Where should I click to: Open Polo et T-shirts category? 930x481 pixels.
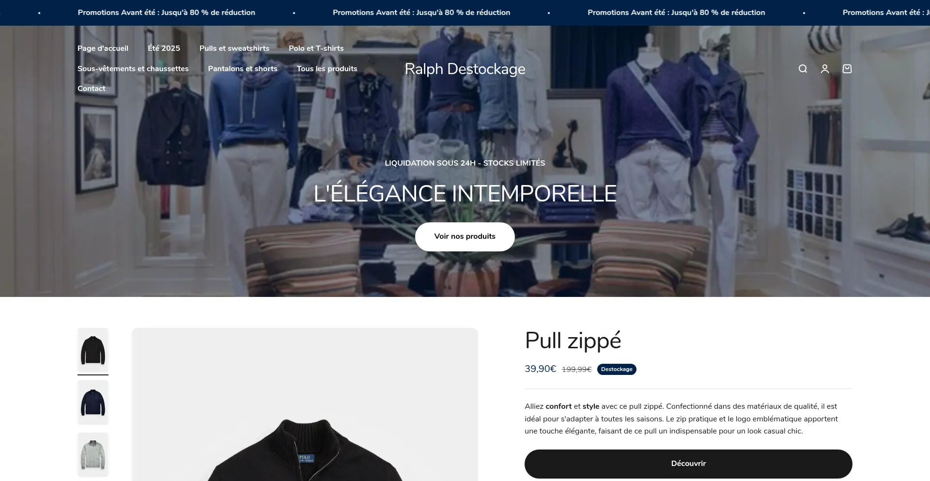click(x=316, y=48)
